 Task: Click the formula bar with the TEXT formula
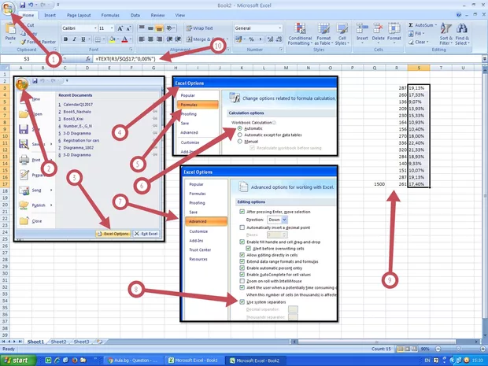pos(287,58)
